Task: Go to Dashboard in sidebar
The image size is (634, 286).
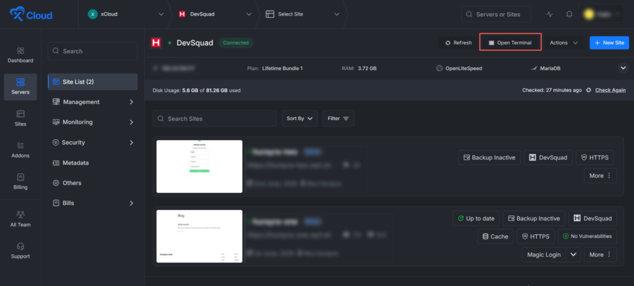Action: [x=20, y=55]
